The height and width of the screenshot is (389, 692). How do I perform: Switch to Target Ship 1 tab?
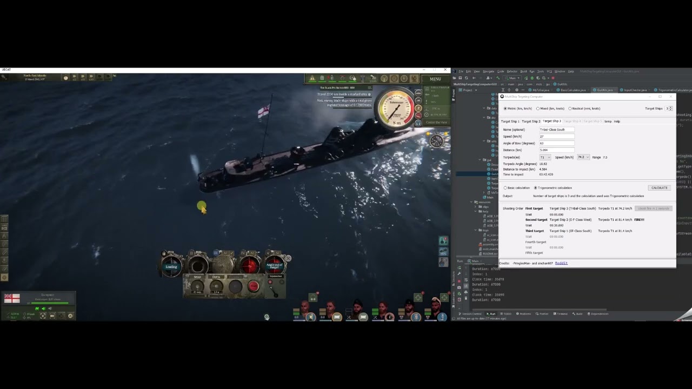pyautogui.click(x=510, y=122)
